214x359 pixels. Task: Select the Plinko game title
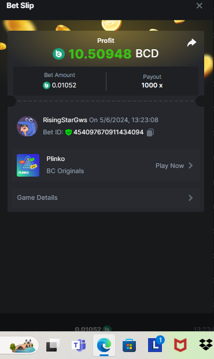pyautogui.click(x=56, y=159)
